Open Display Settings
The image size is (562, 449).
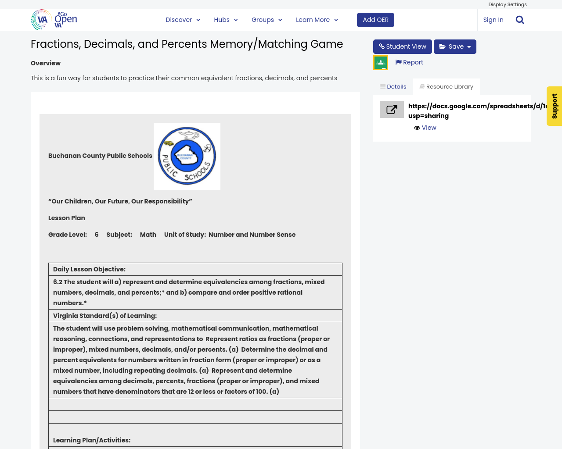coord(507,4)
